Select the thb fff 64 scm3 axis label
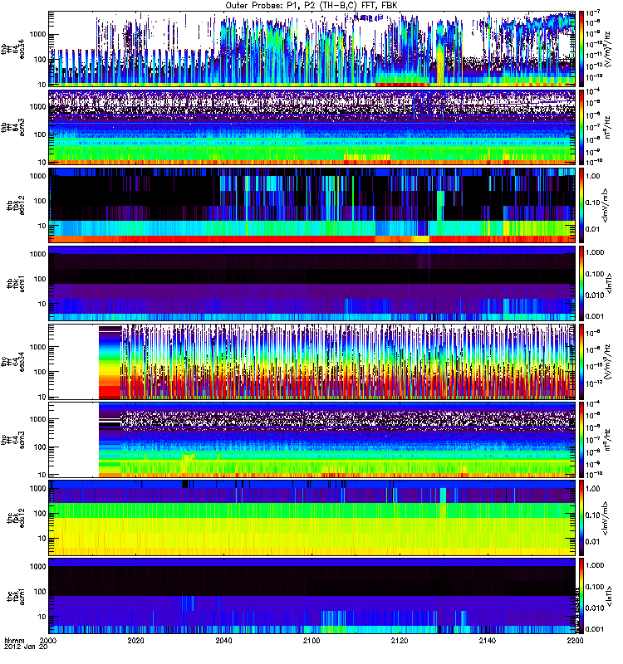 point(12,127)
